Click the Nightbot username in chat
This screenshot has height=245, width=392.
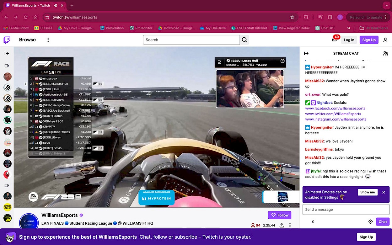coord(324,103)
